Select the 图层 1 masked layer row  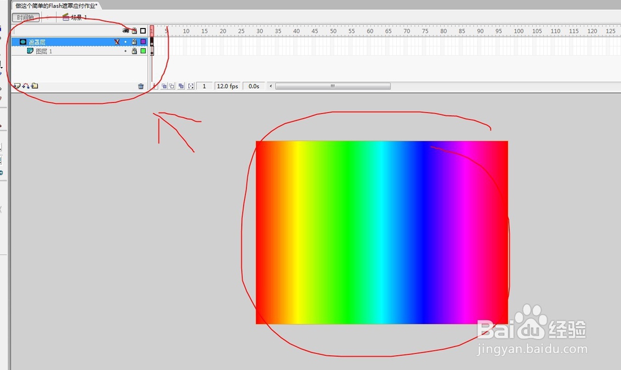79,51
